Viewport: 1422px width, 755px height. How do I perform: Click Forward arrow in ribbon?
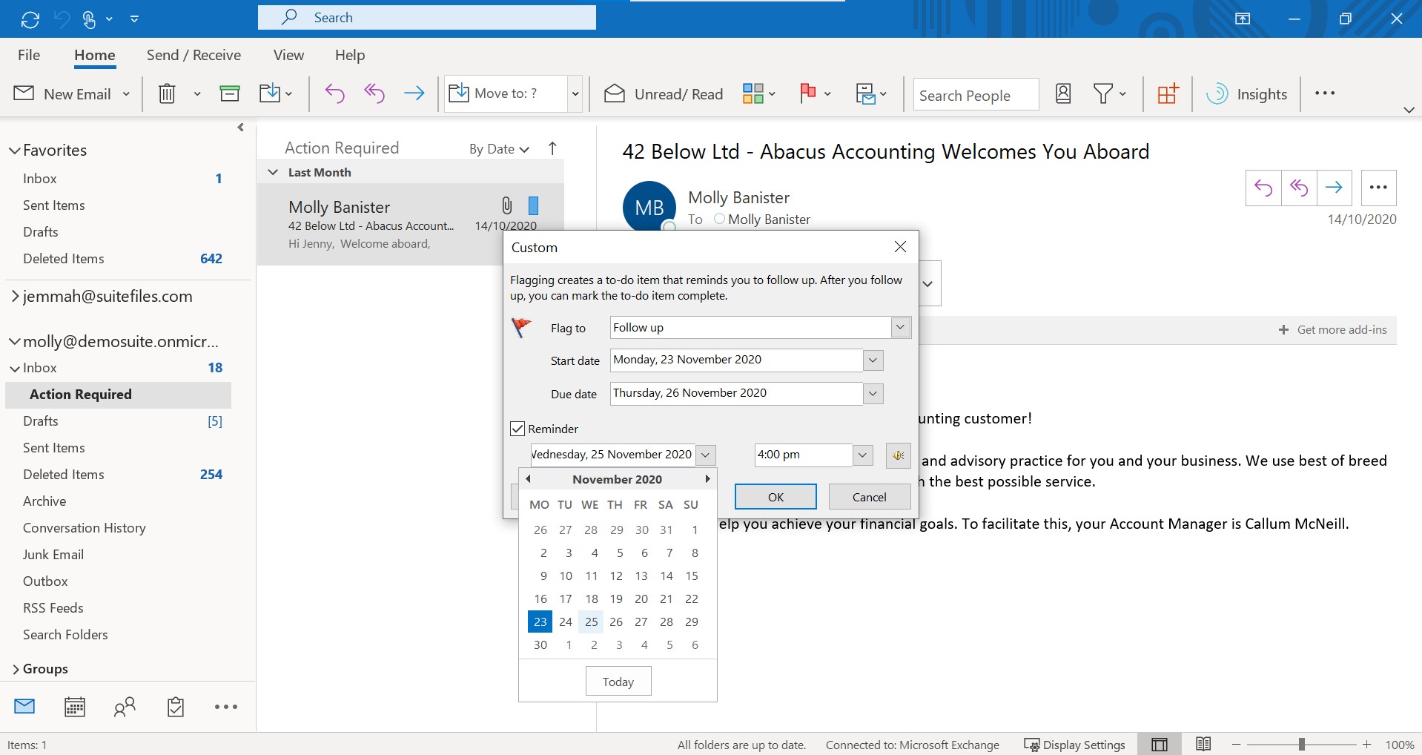(414, 93)
